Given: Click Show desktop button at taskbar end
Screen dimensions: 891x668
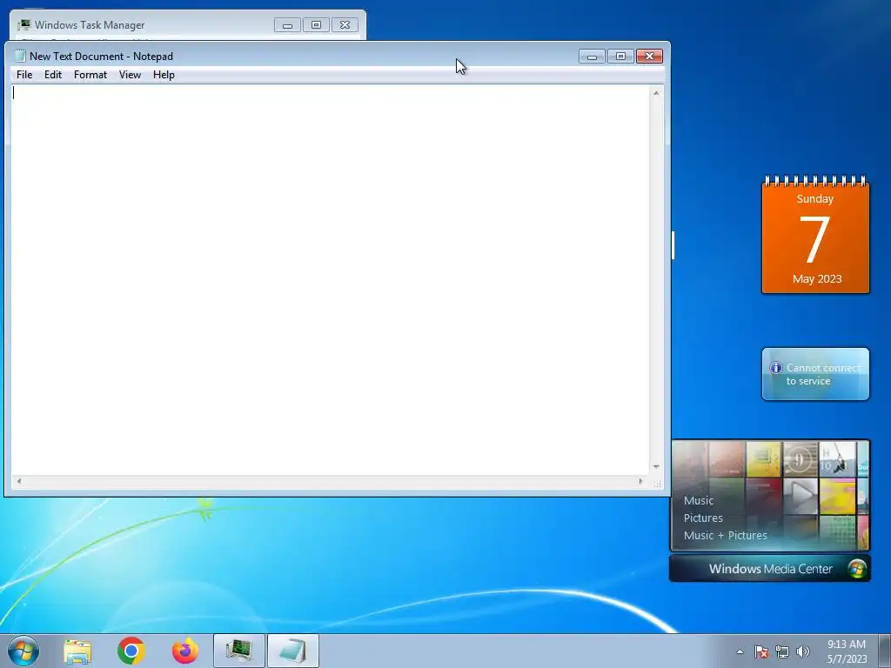Looking at the screenshot, I should click(885, 651).
